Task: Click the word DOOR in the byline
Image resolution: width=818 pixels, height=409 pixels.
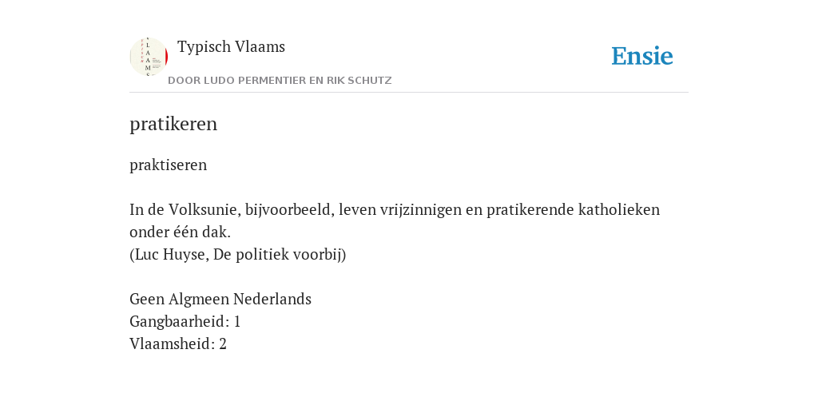Action: pyautogui.click(x=185, y=81)
